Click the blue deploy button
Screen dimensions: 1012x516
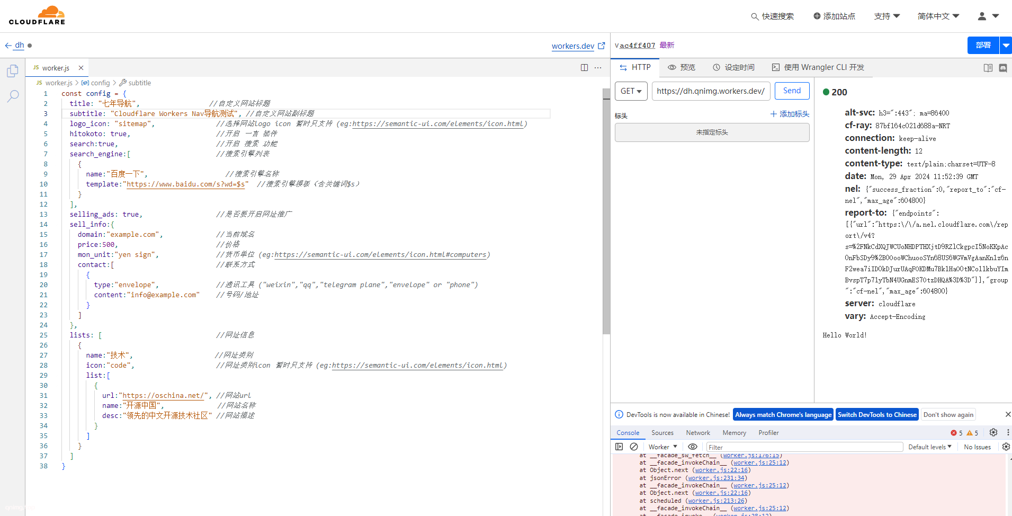point(983,46)
